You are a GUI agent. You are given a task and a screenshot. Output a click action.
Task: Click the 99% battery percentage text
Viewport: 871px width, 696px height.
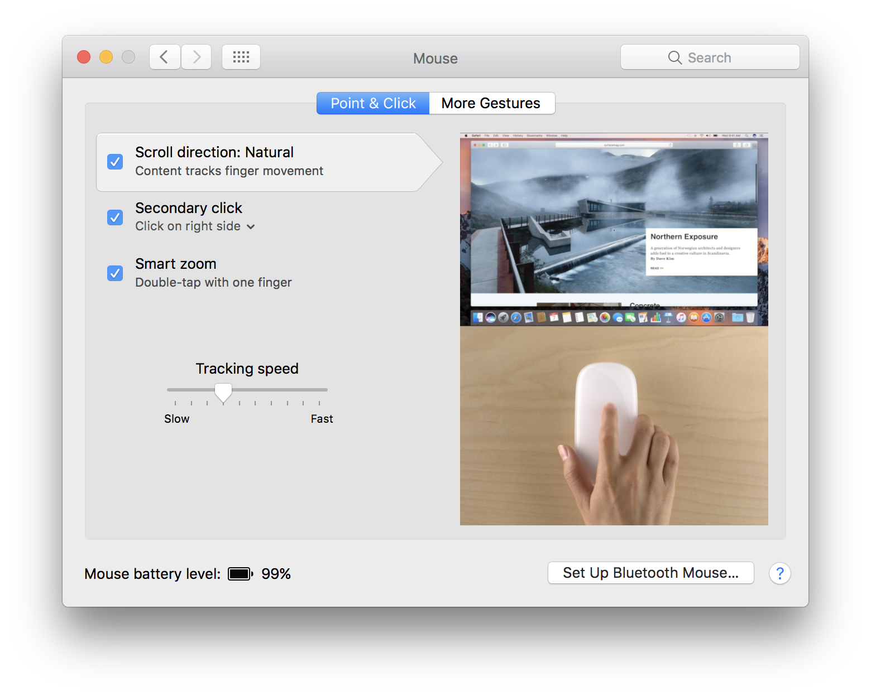tap(276, 574)
